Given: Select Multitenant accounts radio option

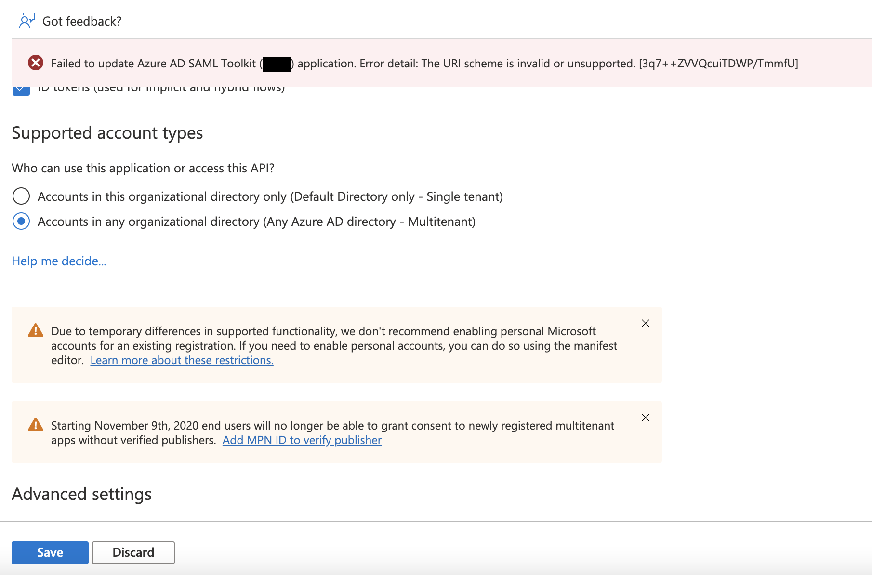Looking at the screenshot, I should point(21,222).
